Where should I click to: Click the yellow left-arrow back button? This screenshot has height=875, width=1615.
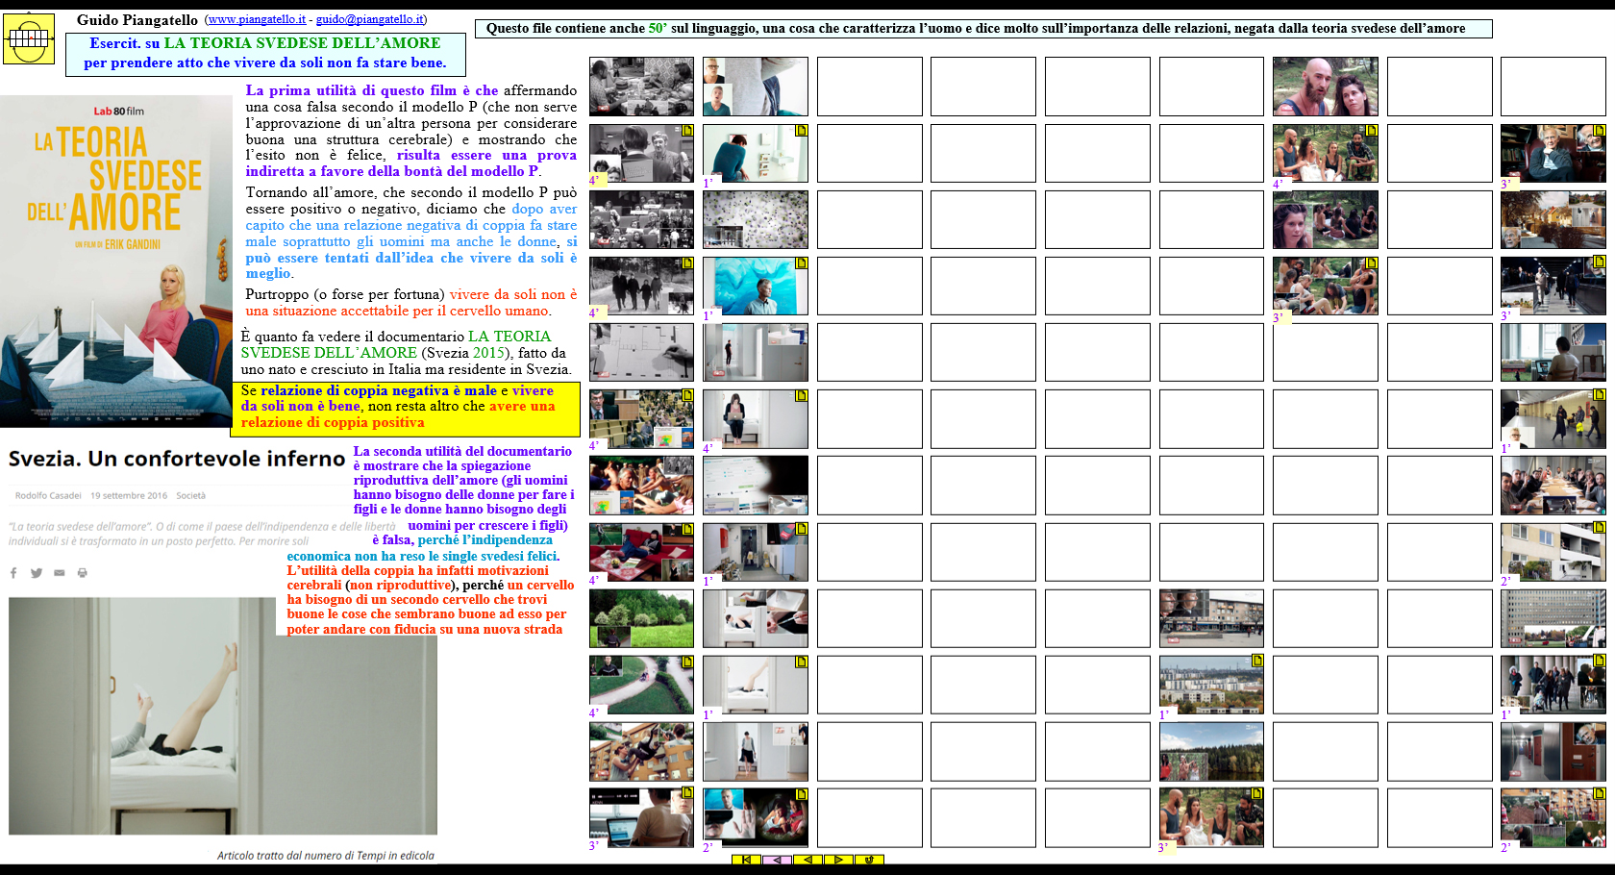pos(807,860)
